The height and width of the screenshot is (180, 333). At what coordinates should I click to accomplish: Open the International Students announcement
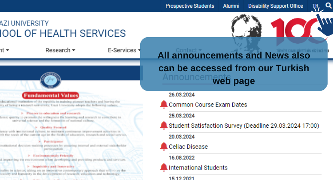point(198,168)
